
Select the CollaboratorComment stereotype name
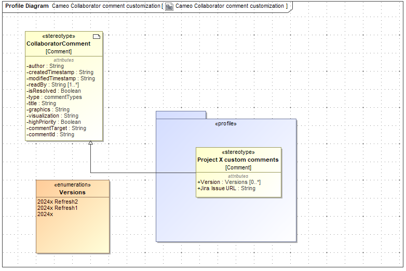point(59,44)
